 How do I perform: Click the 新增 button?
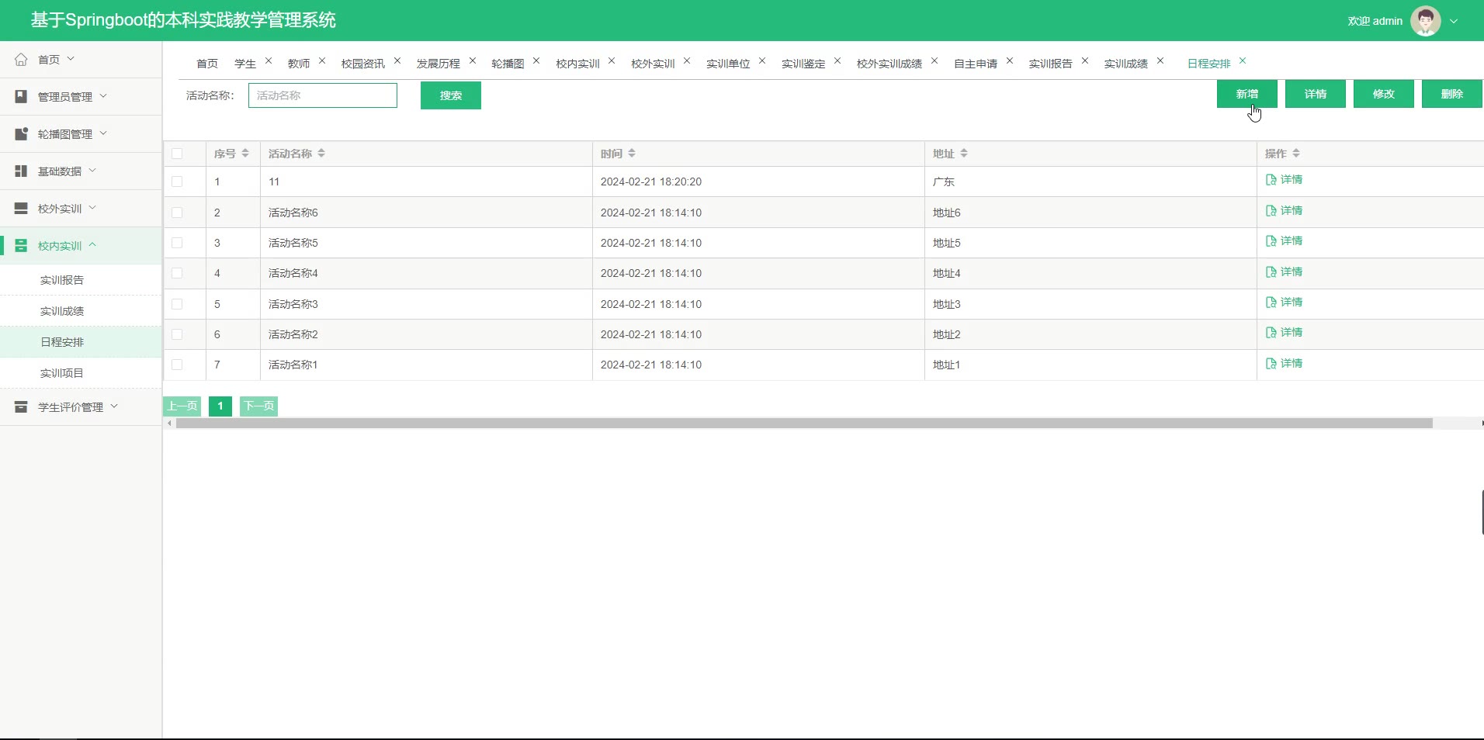(1247, 94)
